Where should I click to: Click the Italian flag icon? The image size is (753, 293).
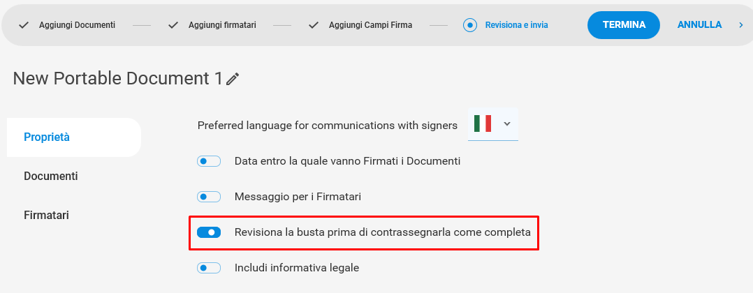click(x=482, y=123)
